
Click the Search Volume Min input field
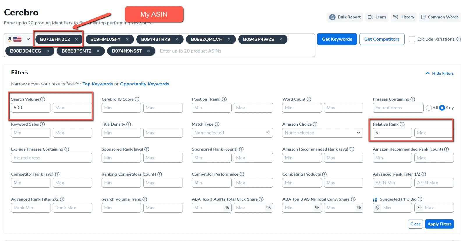click(31, 108)
